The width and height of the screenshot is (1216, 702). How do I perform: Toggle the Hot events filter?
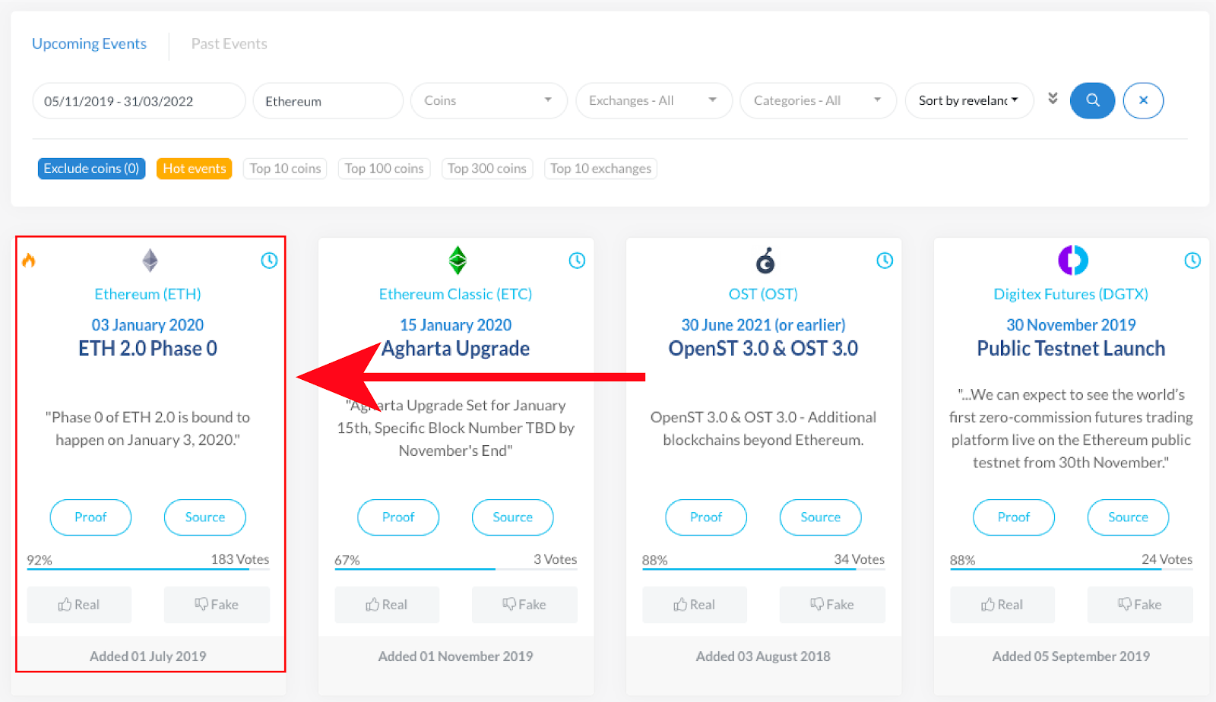point(195,169)
